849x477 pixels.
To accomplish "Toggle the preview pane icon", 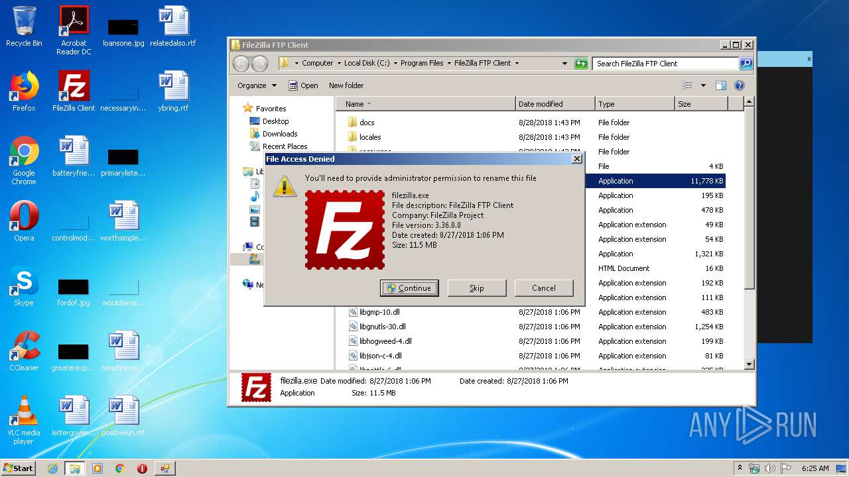I will (721, 85).
